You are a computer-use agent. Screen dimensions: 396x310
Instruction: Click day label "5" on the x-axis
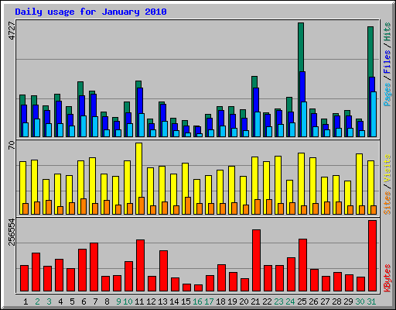pos(72,301)
